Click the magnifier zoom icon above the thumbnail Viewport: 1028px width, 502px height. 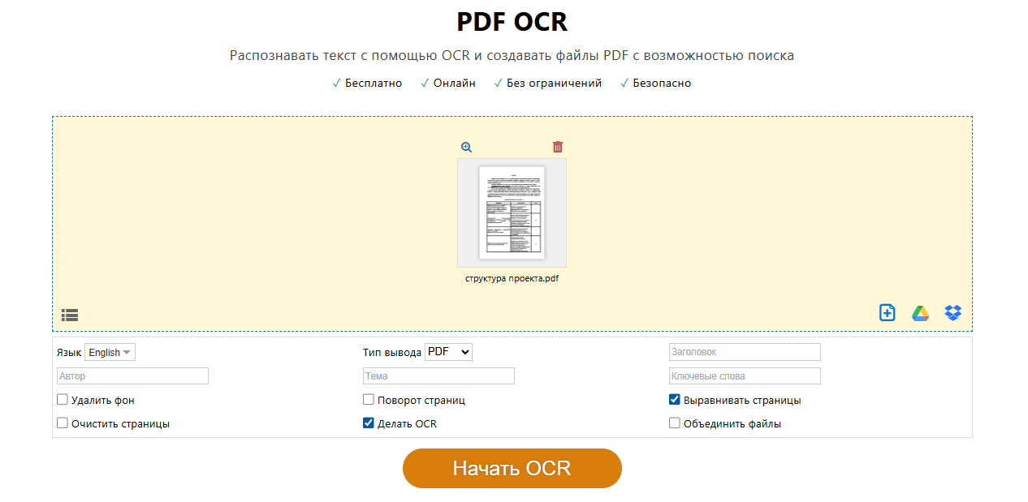pyautogui.click(x=466, y=148)
